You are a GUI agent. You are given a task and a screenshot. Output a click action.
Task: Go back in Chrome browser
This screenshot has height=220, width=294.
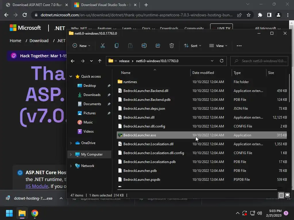pyautogui.click(x=6, y=15)
